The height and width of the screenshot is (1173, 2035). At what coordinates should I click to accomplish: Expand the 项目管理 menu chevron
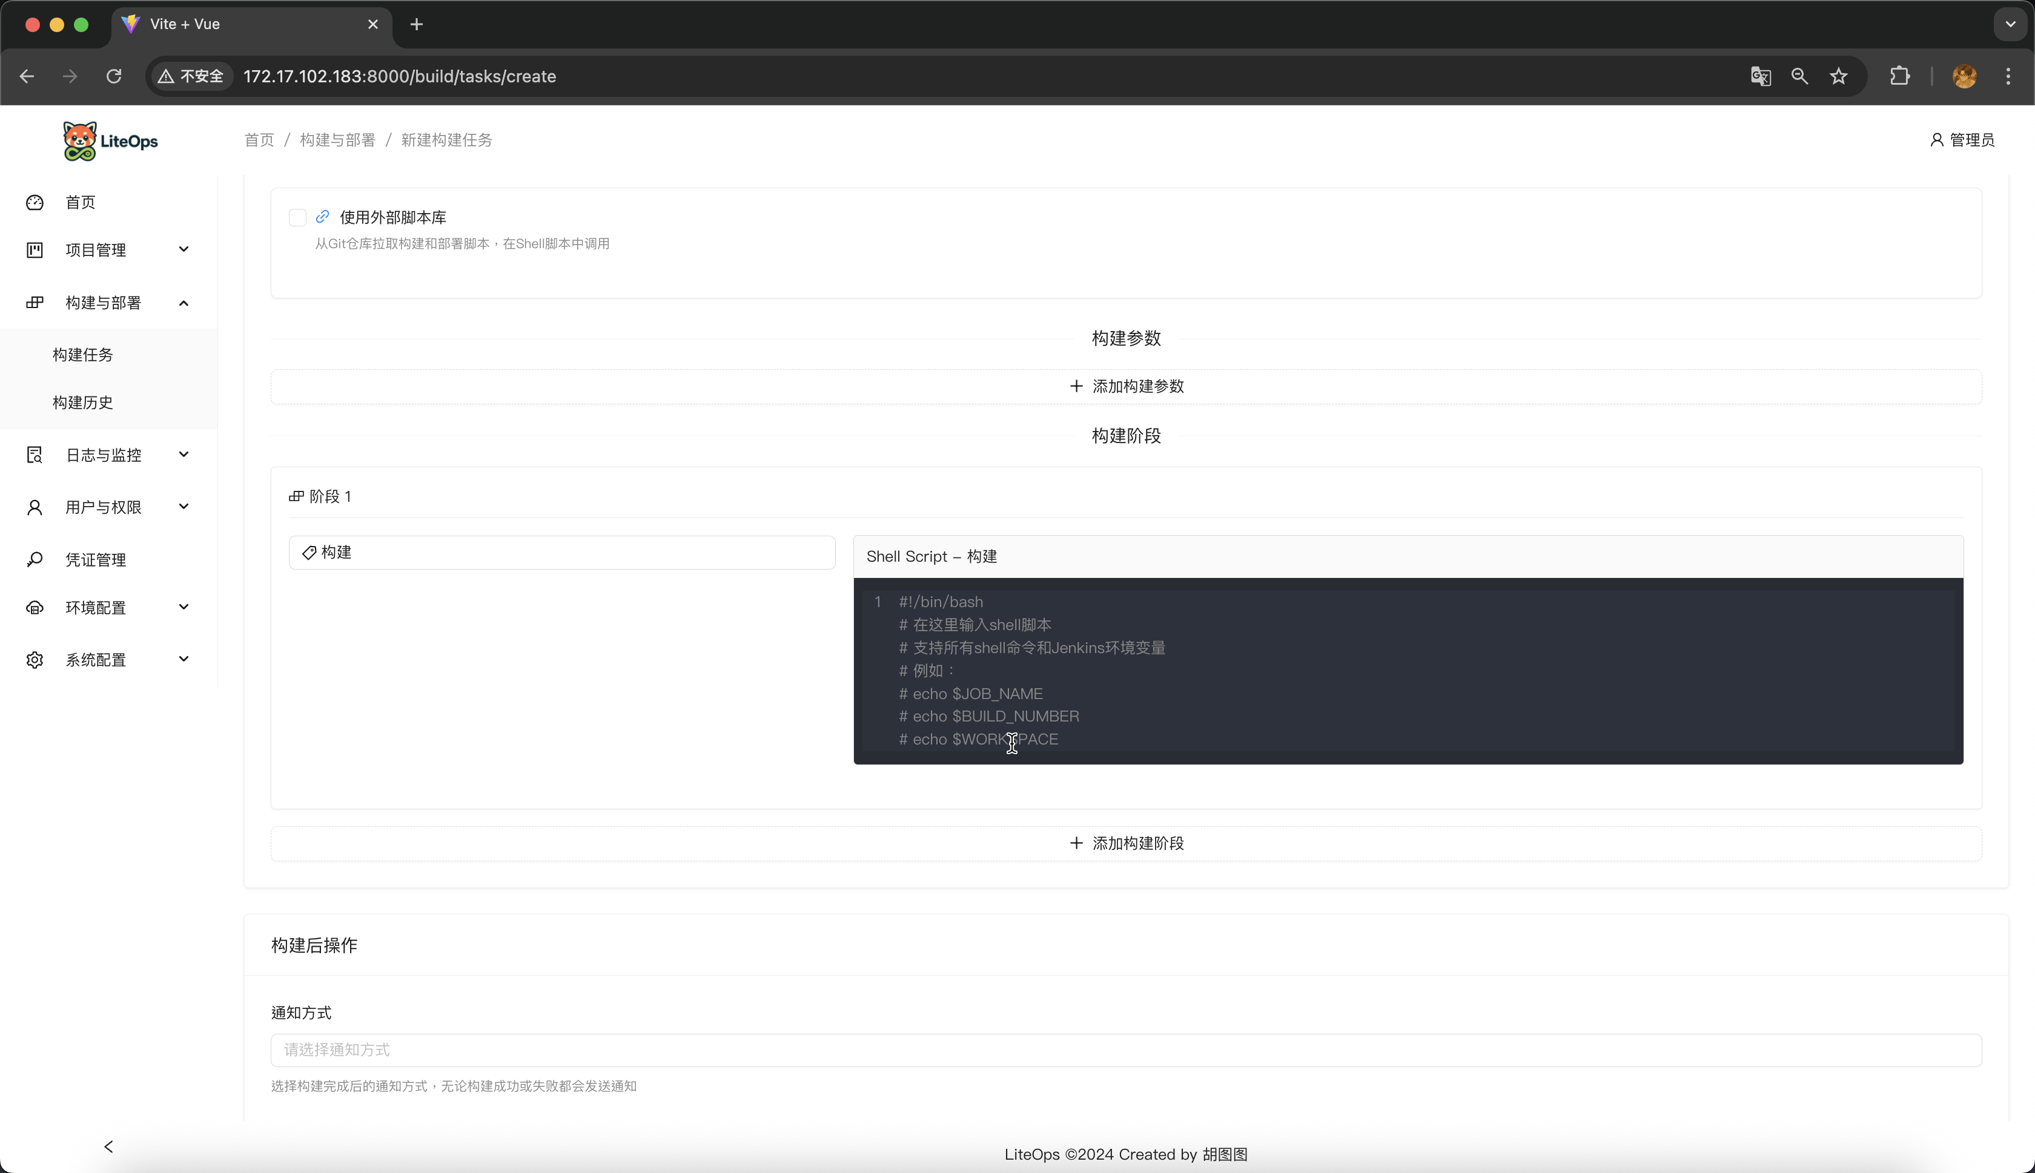click(184, 249)
